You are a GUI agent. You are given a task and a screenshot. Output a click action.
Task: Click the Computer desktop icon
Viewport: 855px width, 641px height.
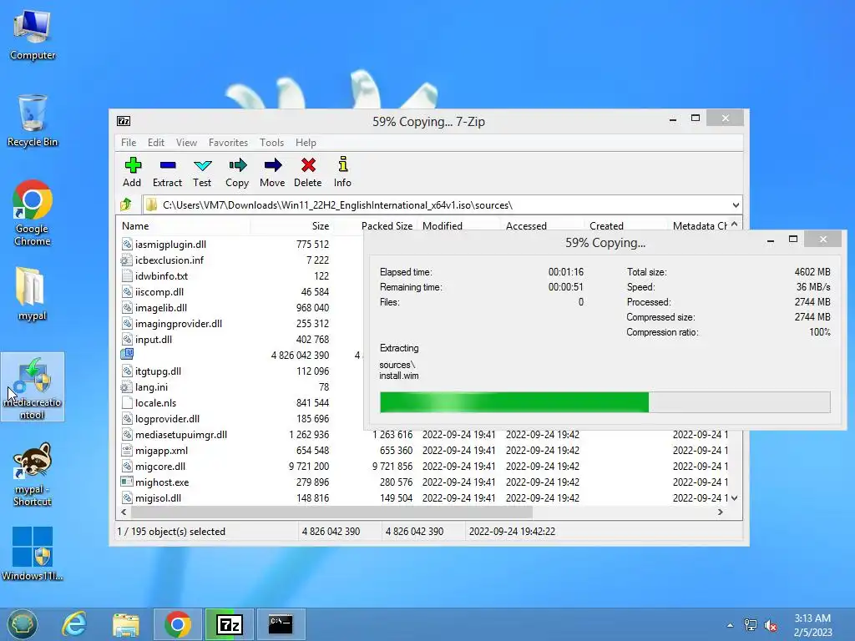pyautogui.click(x=33, y=35)
